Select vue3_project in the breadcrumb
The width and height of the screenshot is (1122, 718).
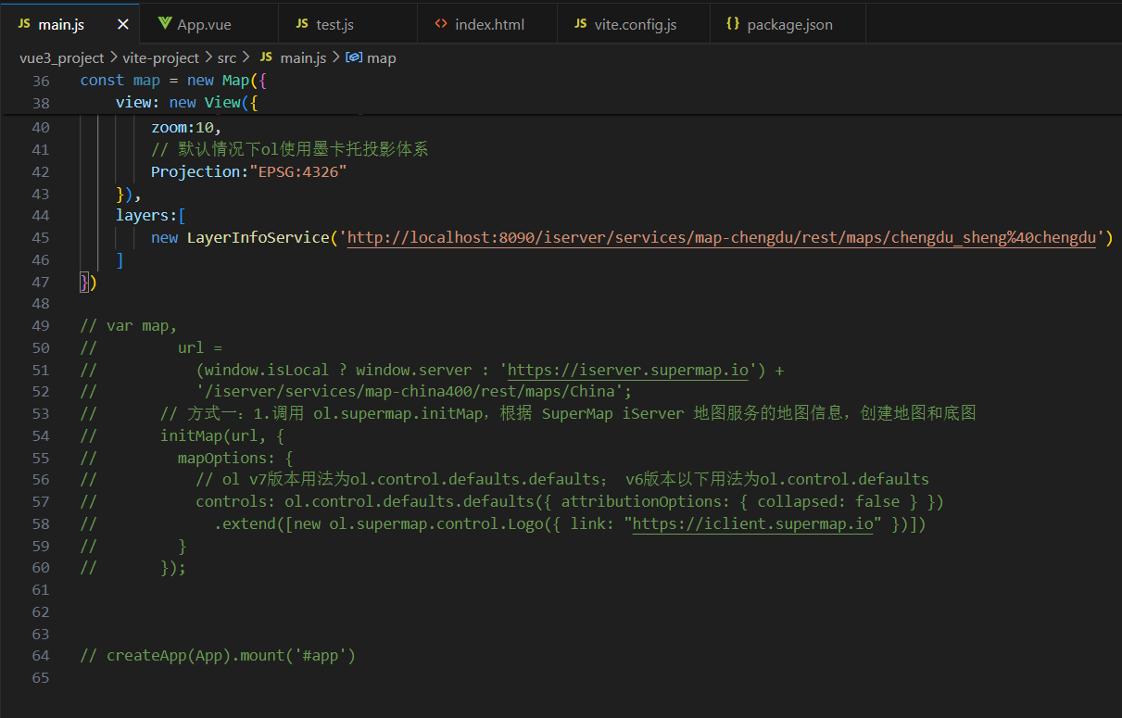(62, 57)
